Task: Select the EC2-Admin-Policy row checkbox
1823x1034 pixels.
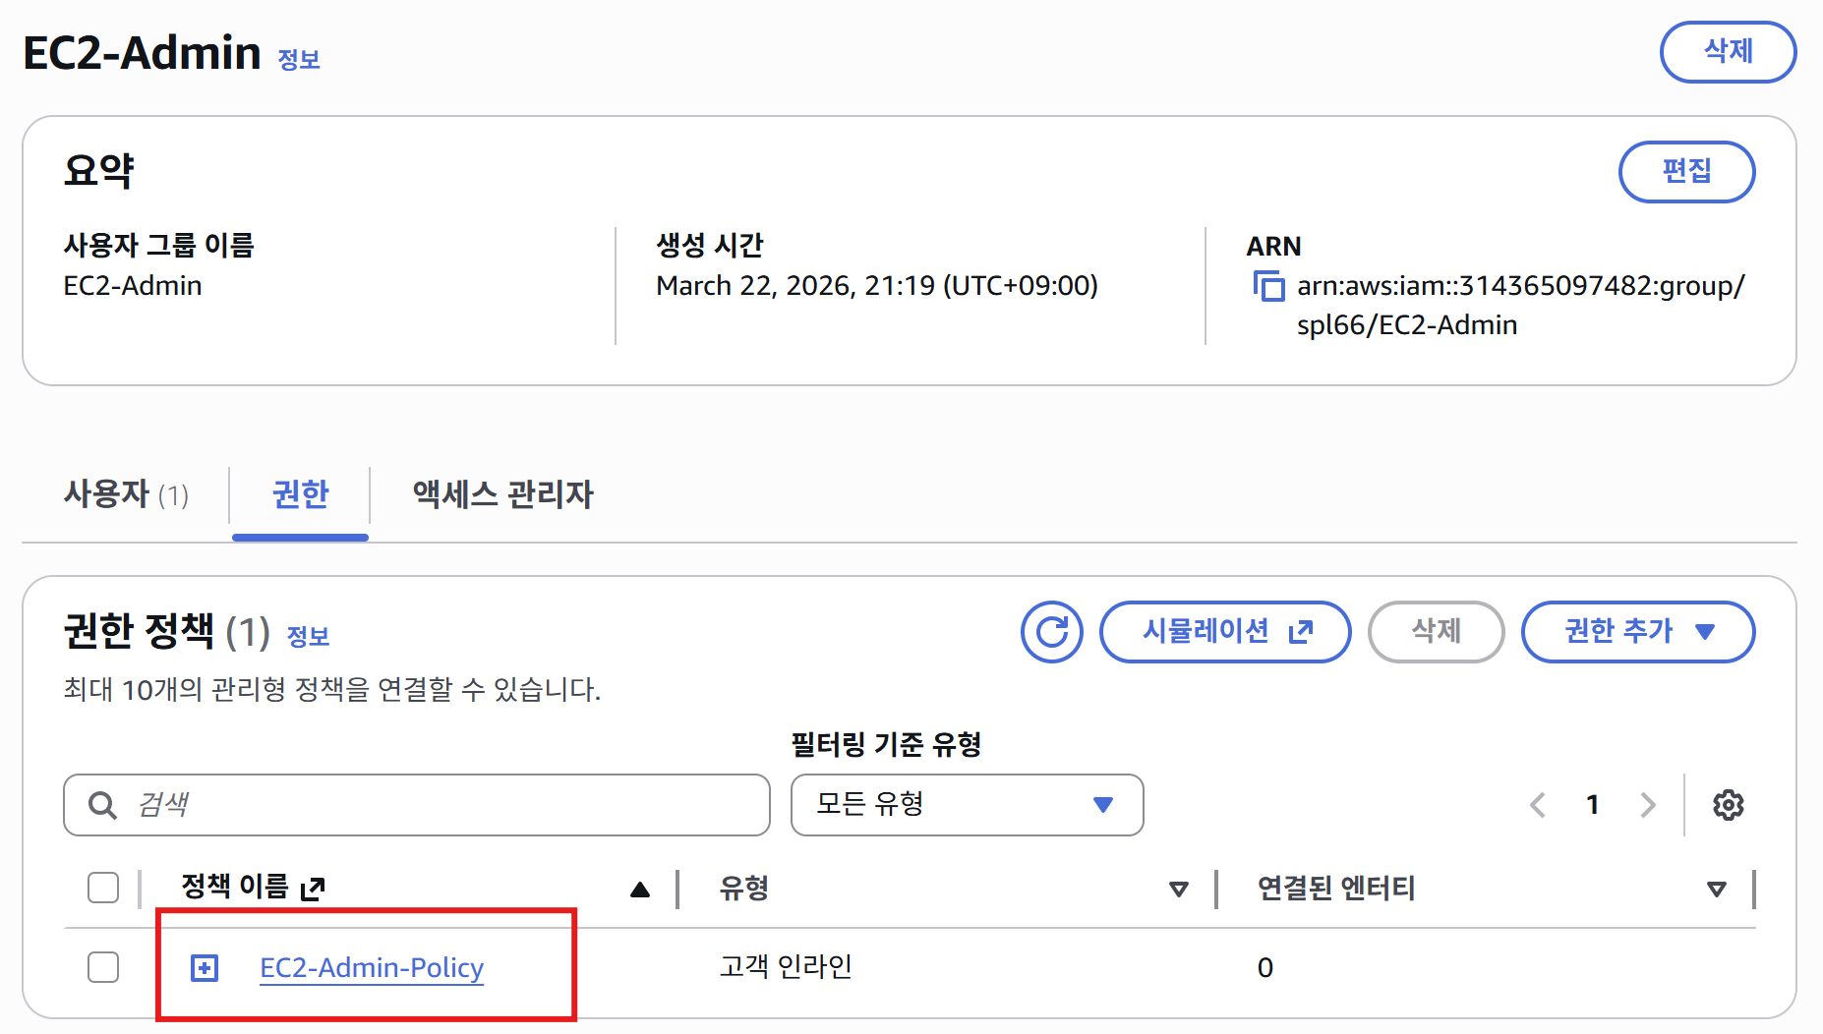Action: (102, 967)
